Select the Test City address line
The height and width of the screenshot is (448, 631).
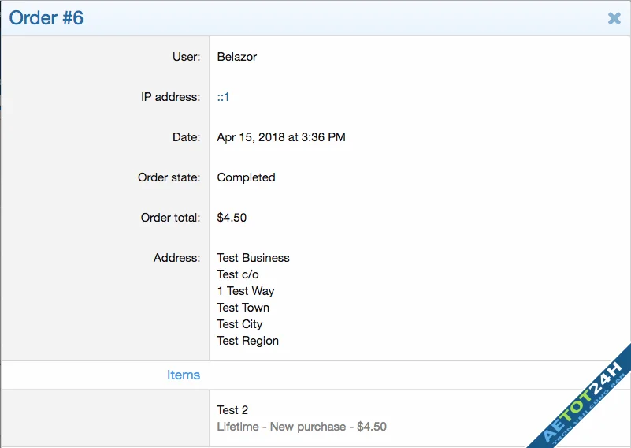point(239,324)
